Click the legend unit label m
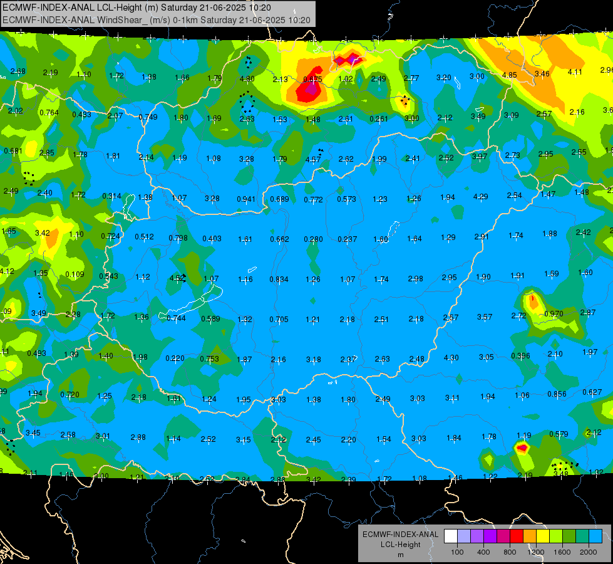Image resolution: width=613 pixels, height=564 pixels. 401,555
